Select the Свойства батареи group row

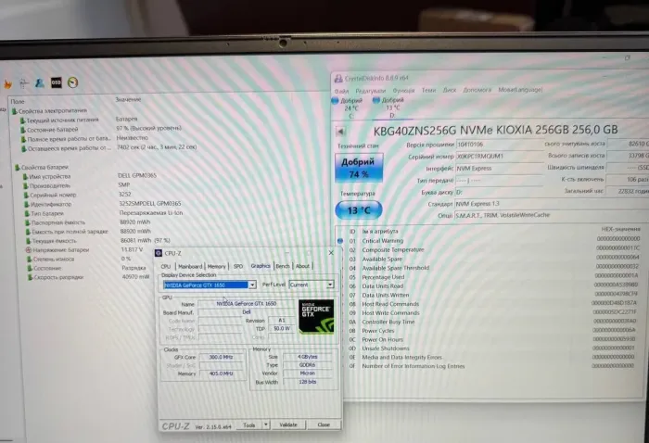42,167
